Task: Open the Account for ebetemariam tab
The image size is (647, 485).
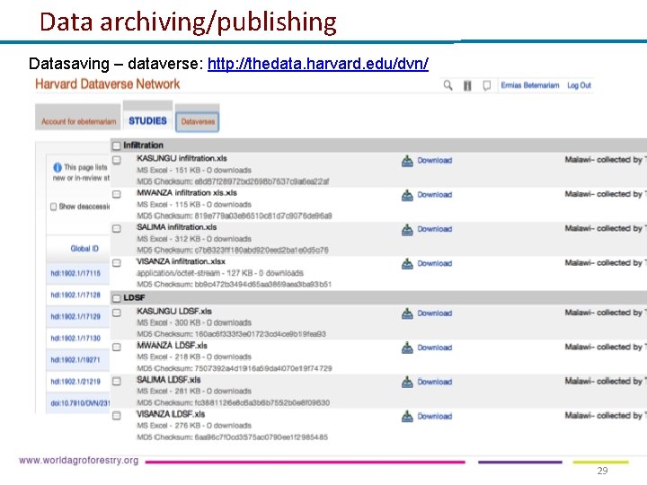Action: click(78, 118)
